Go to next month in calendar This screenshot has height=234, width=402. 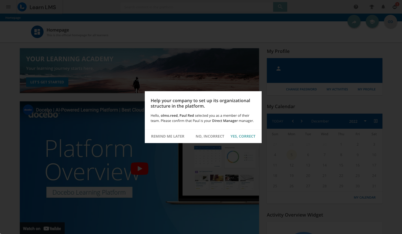[302, 121]
